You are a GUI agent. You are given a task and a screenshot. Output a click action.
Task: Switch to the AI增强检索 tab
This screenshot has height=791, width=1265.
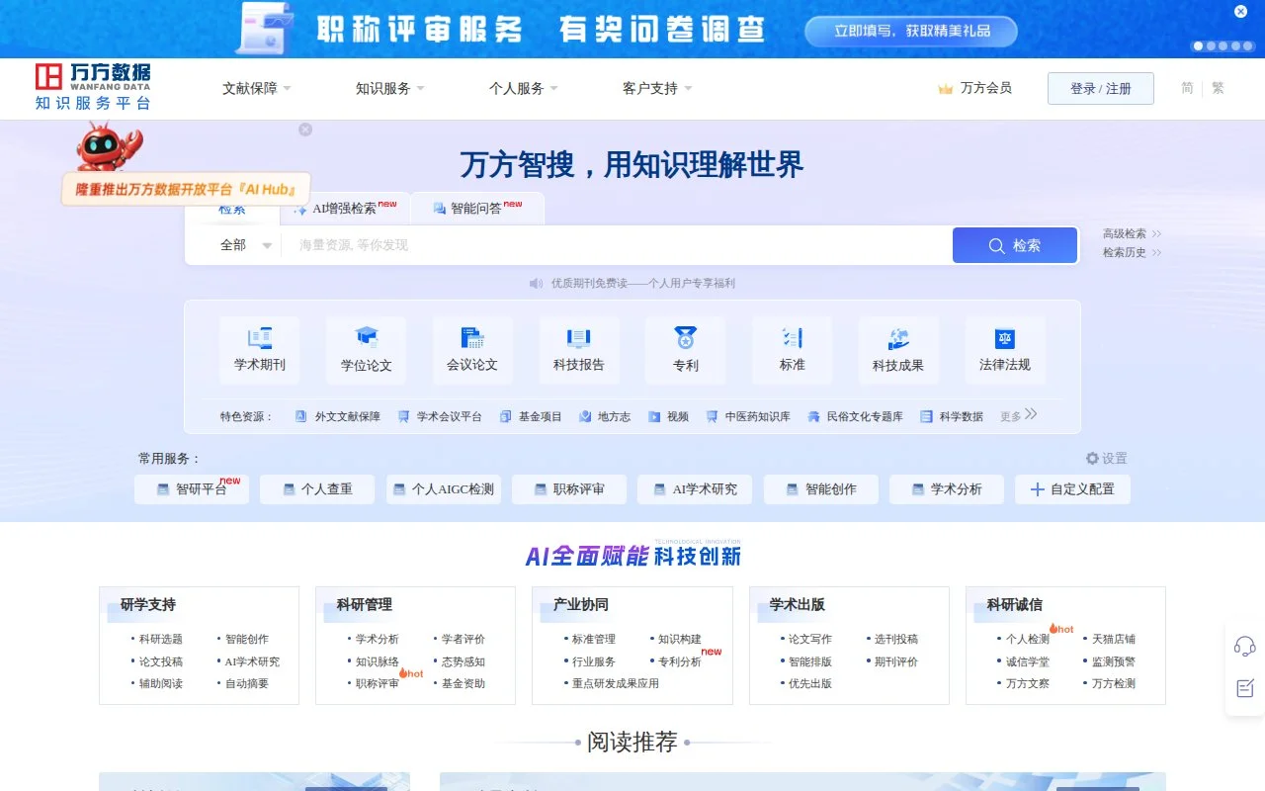pyautogui.click(x=345, y=208)
